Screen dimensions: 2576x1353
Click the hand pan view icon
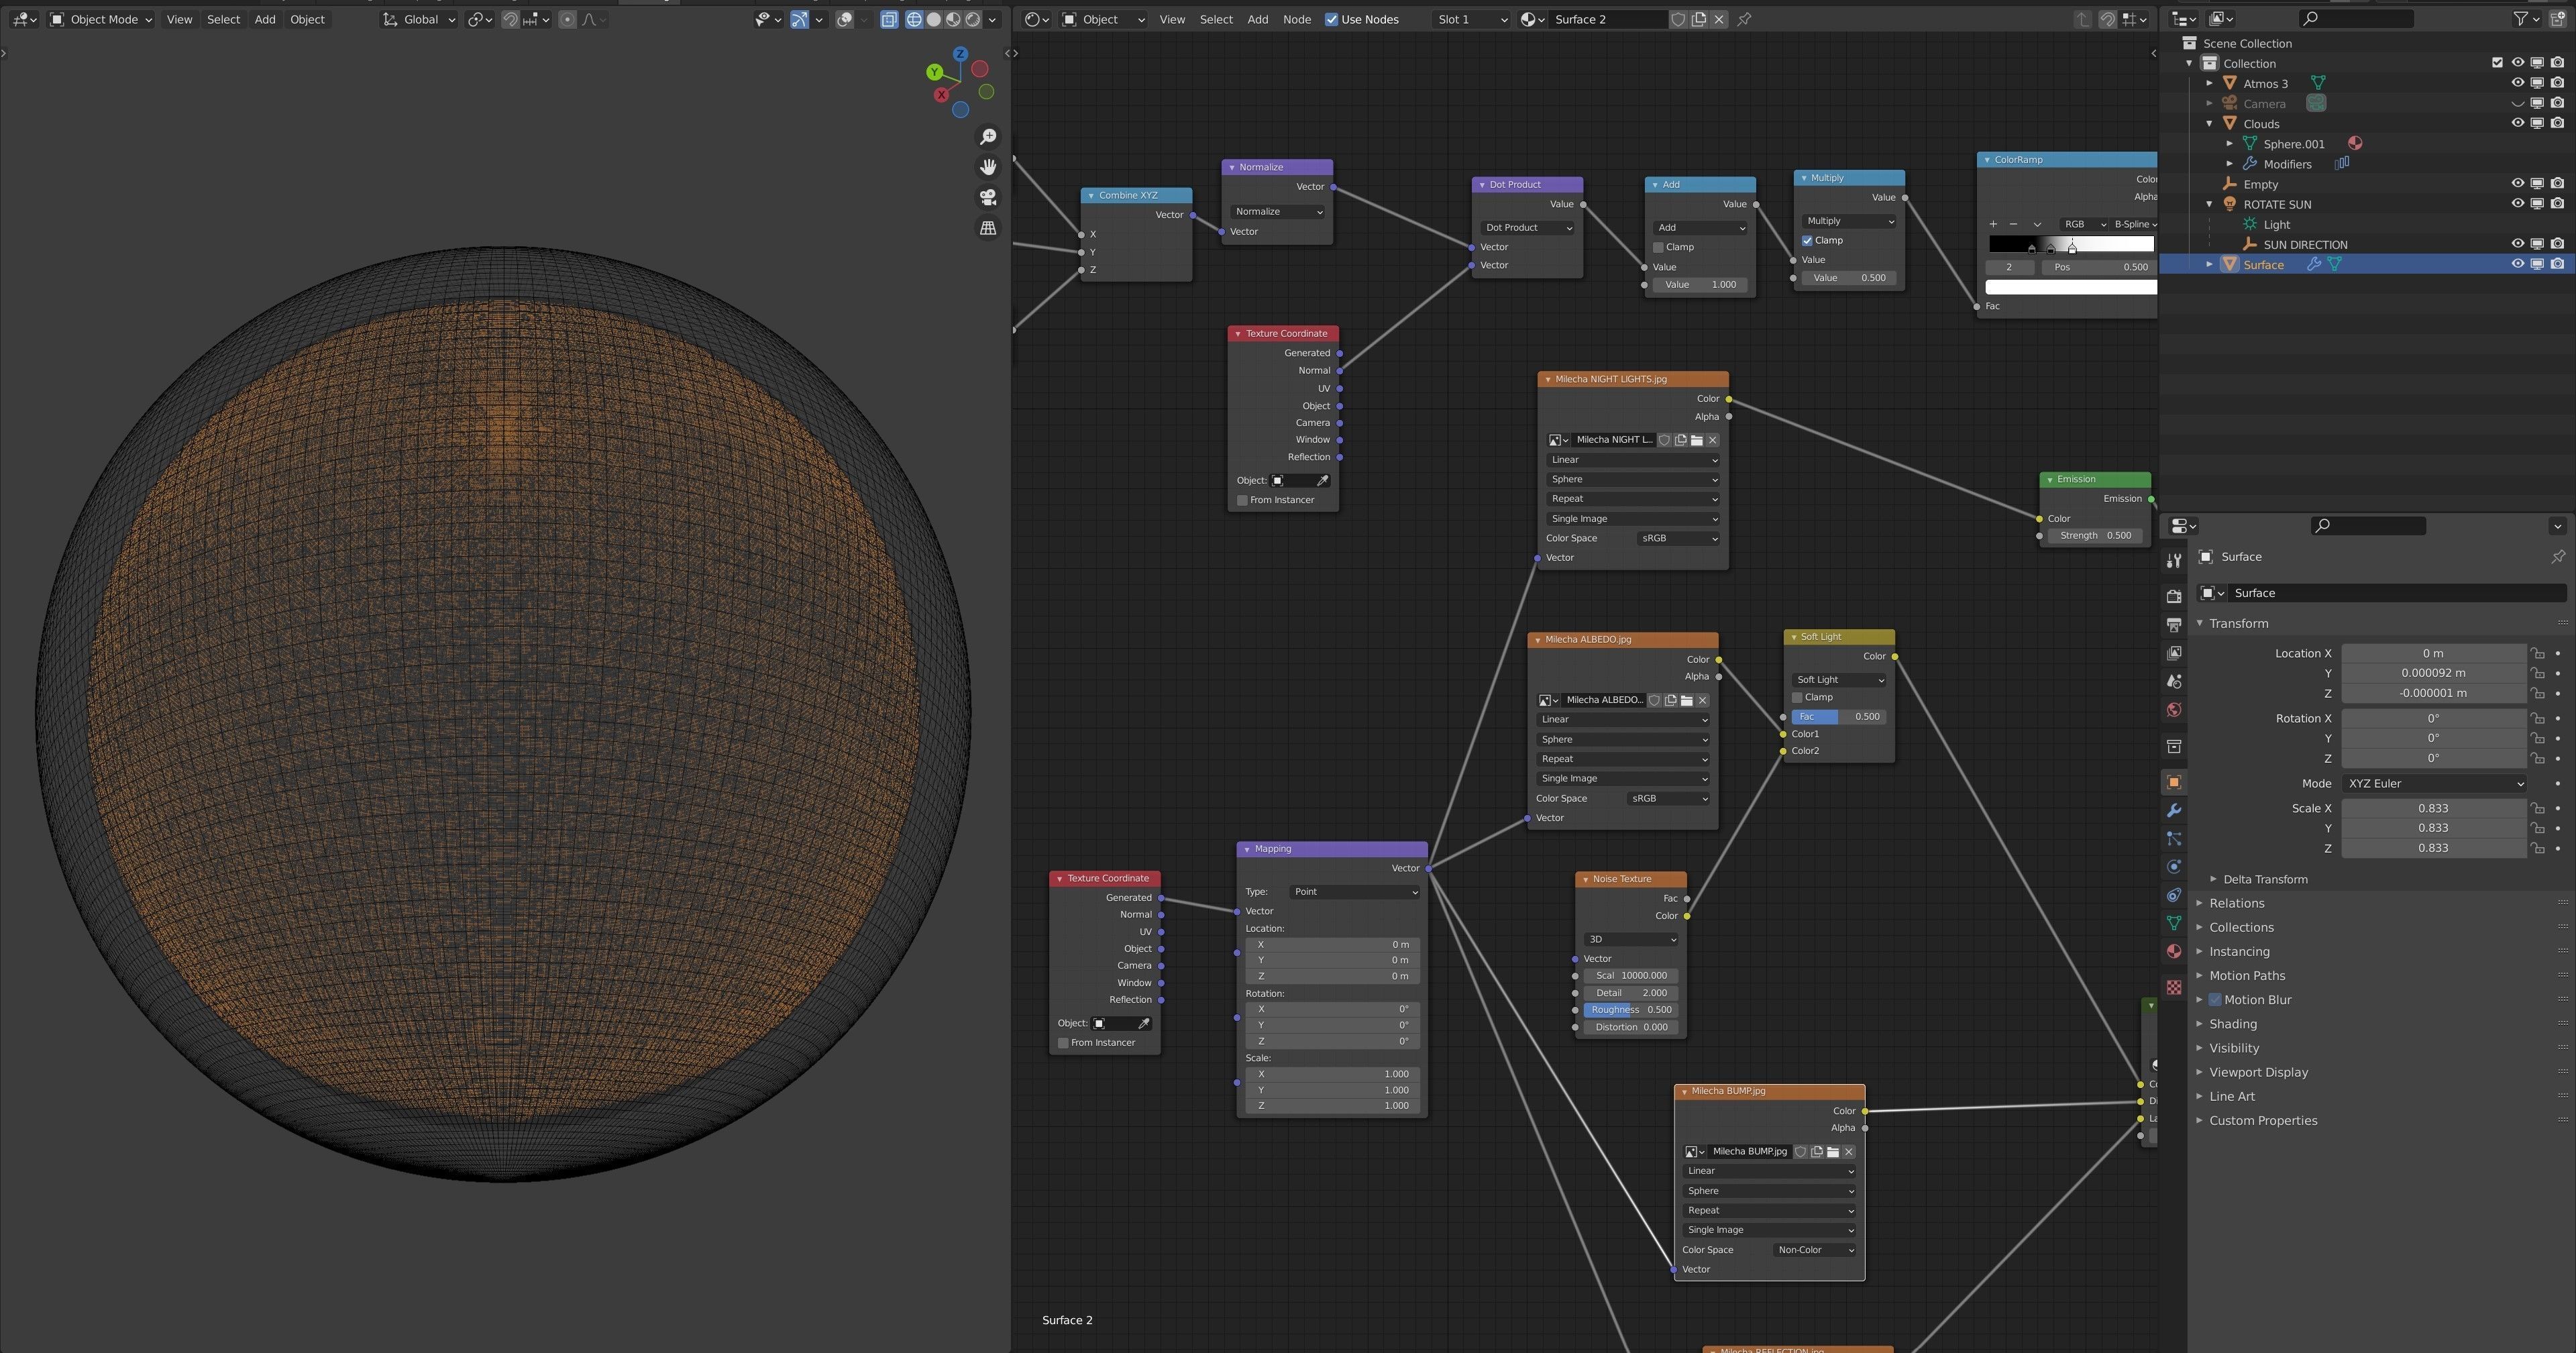pyautogui.click(x=988, y=167)
